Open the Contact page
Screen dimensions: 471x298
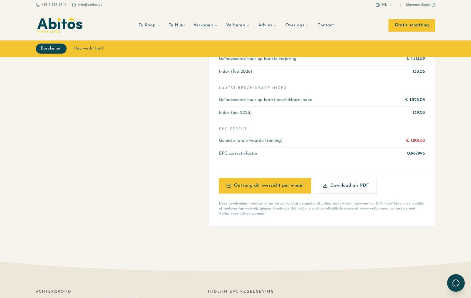tap(326, 25)
